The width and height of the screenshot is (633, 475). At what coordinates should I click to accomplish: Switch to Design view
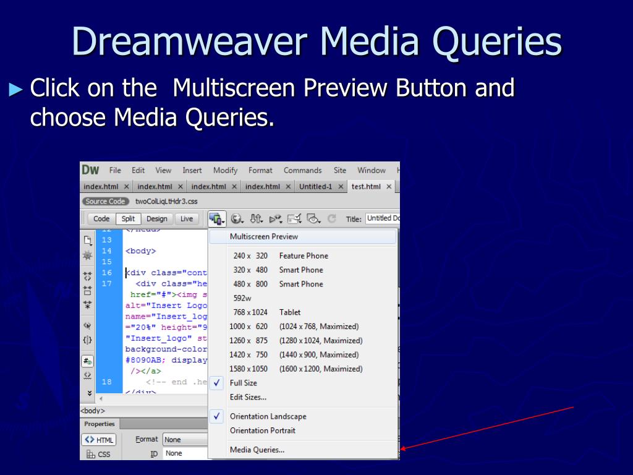click(x=156, y=219)
